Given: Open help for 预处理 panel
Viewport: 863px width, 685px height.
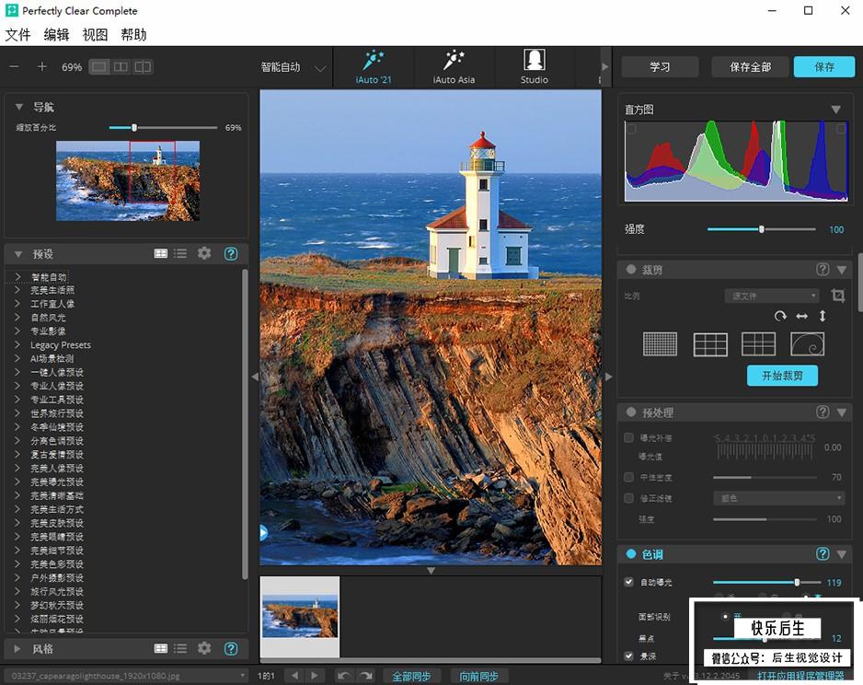Looking at the screenshot, I should click(823, 412).
